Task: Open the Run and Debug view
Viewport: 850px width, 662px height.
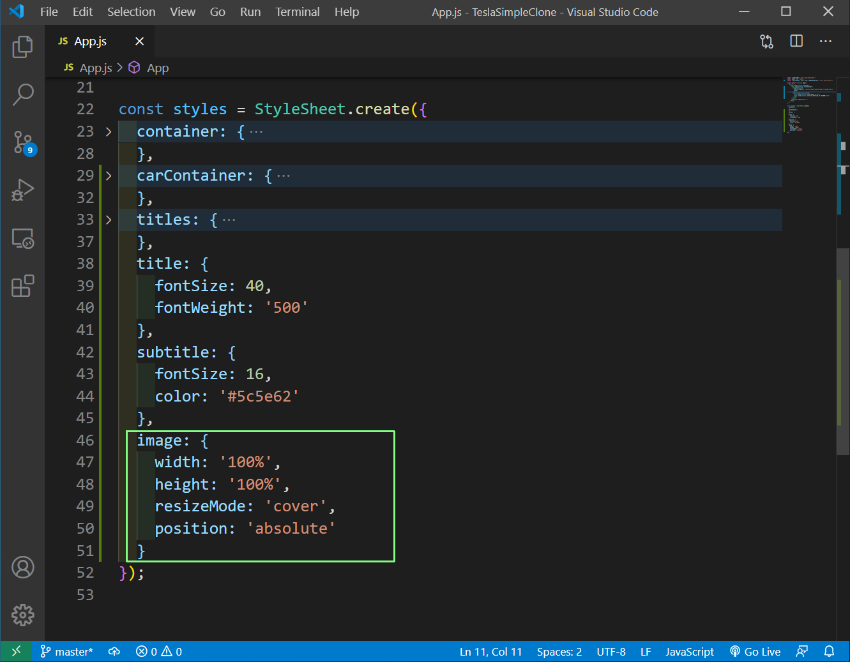Action: tap(22, 190)
